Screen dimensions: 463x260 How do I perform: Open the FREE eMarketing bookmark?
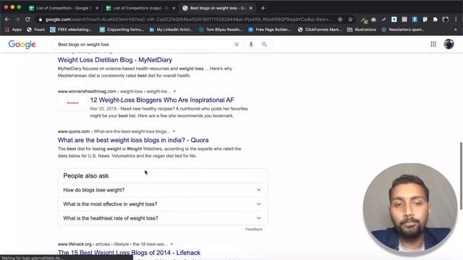(x=71, y=30)
